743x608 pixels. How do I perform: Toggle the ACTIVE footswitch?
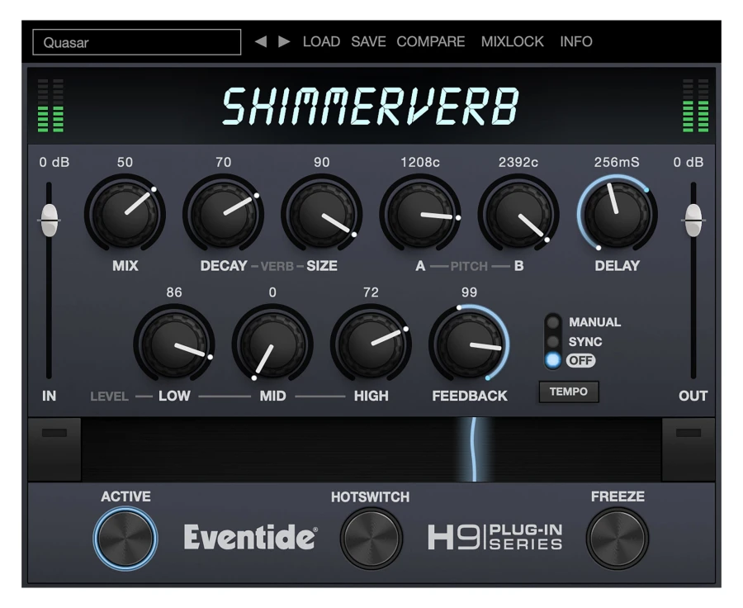(x=125, y=539)
